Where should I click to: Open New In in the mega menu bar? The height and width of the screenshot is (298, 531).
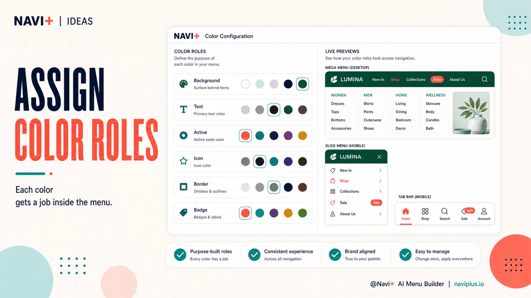378,79
